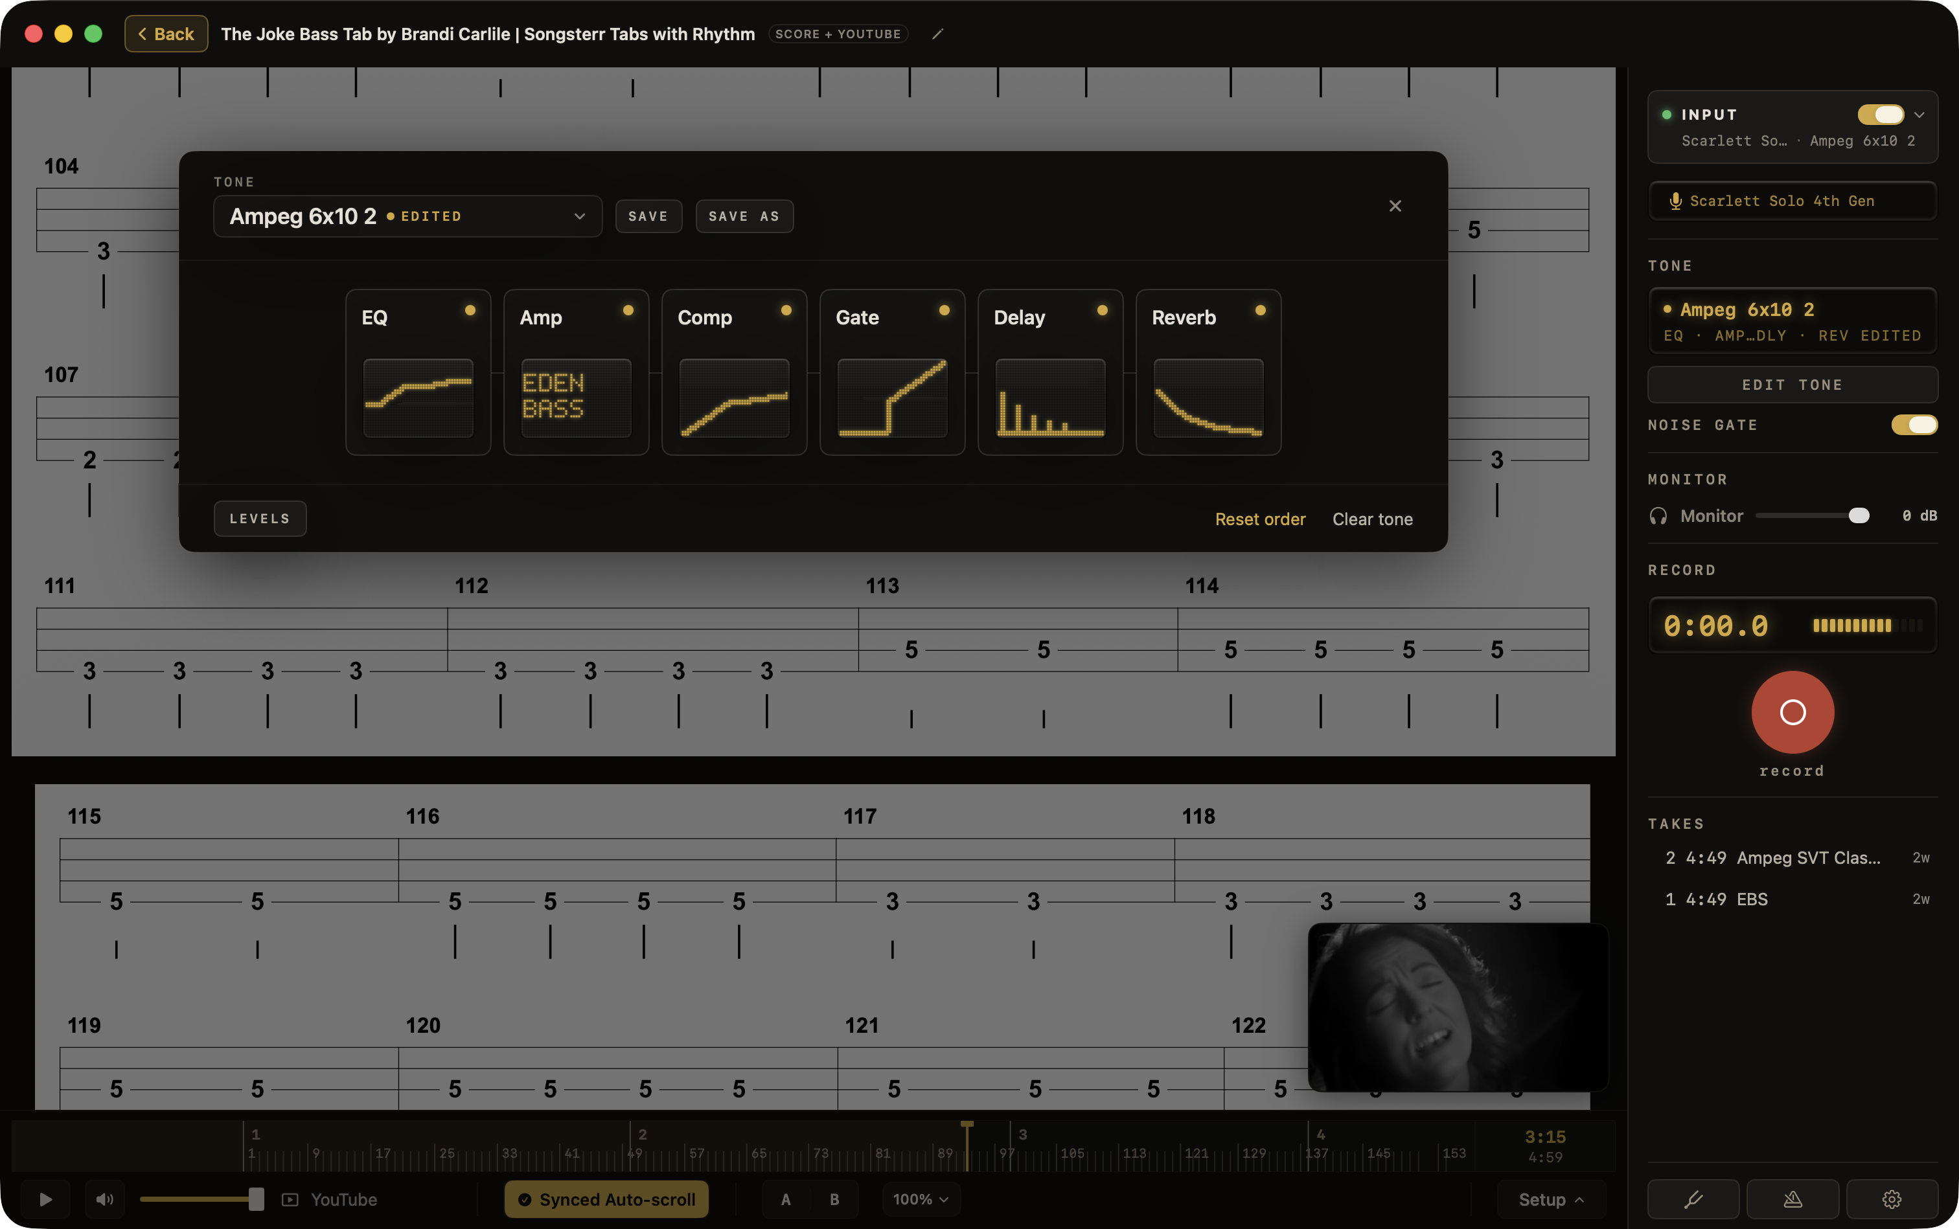Open the 100% zoom dropdown
This screenshot has width=1959, height=1229.
921,1200
